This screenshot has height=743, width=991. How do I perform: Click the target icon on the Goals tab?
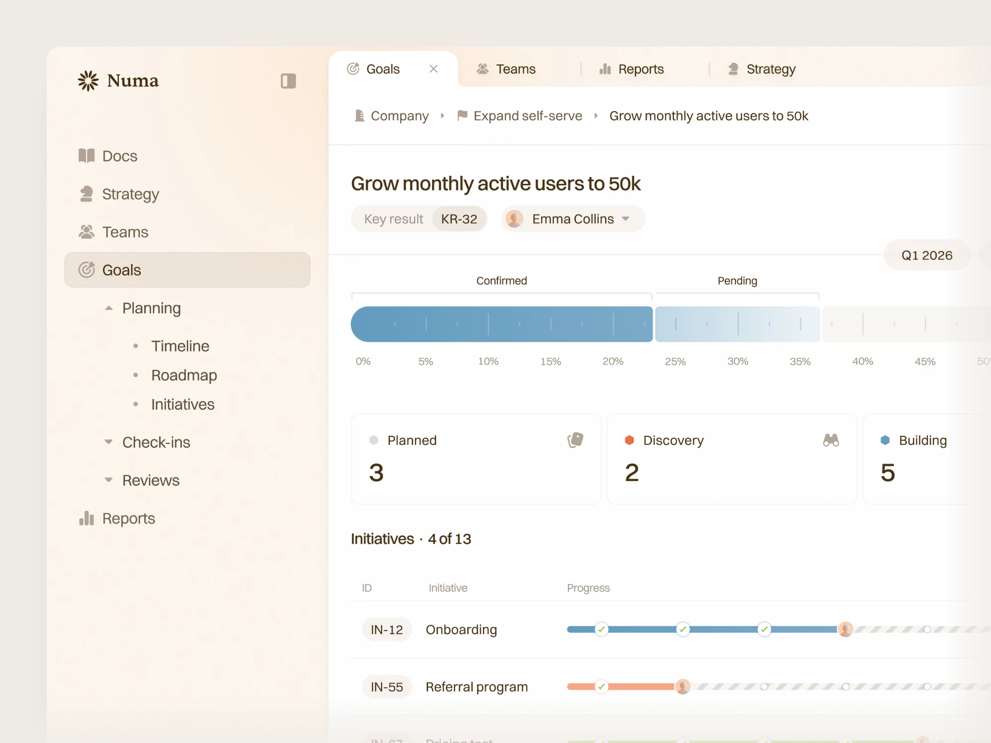353,69
